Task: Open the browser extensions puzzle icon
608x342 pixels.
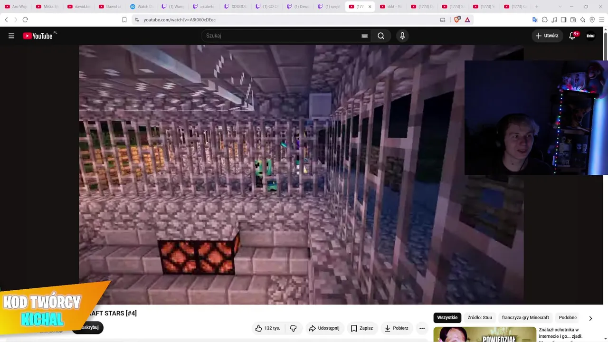Action: tap(545, 19)
